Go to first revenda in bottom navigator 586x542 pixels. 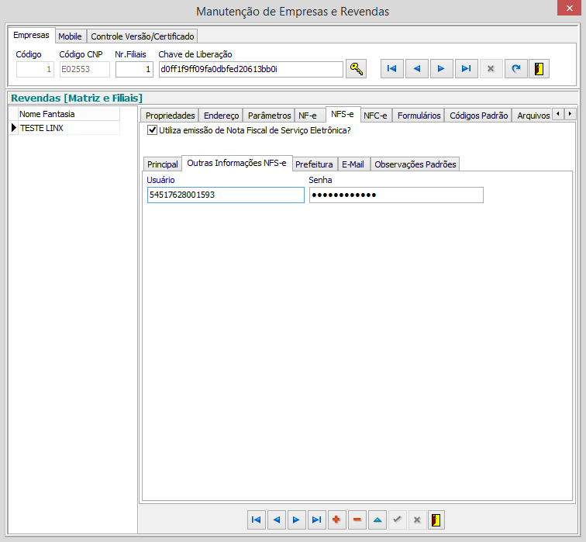pyautogui.click(x=257, y=520)
